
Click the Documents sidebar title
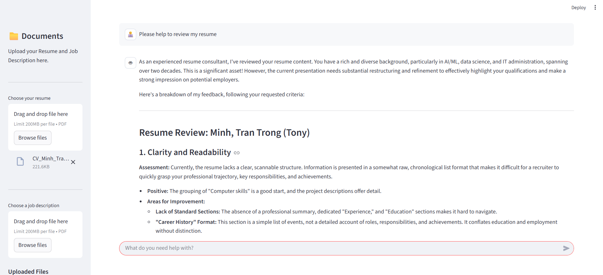click(42, 36)
